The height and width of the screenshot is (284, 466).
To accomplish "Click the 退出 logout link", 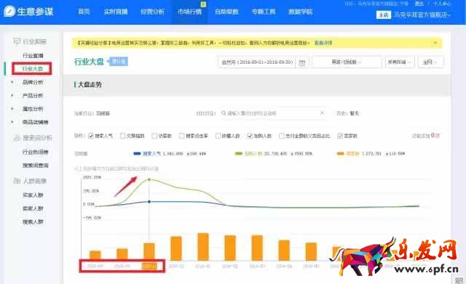I will [419, 4].
